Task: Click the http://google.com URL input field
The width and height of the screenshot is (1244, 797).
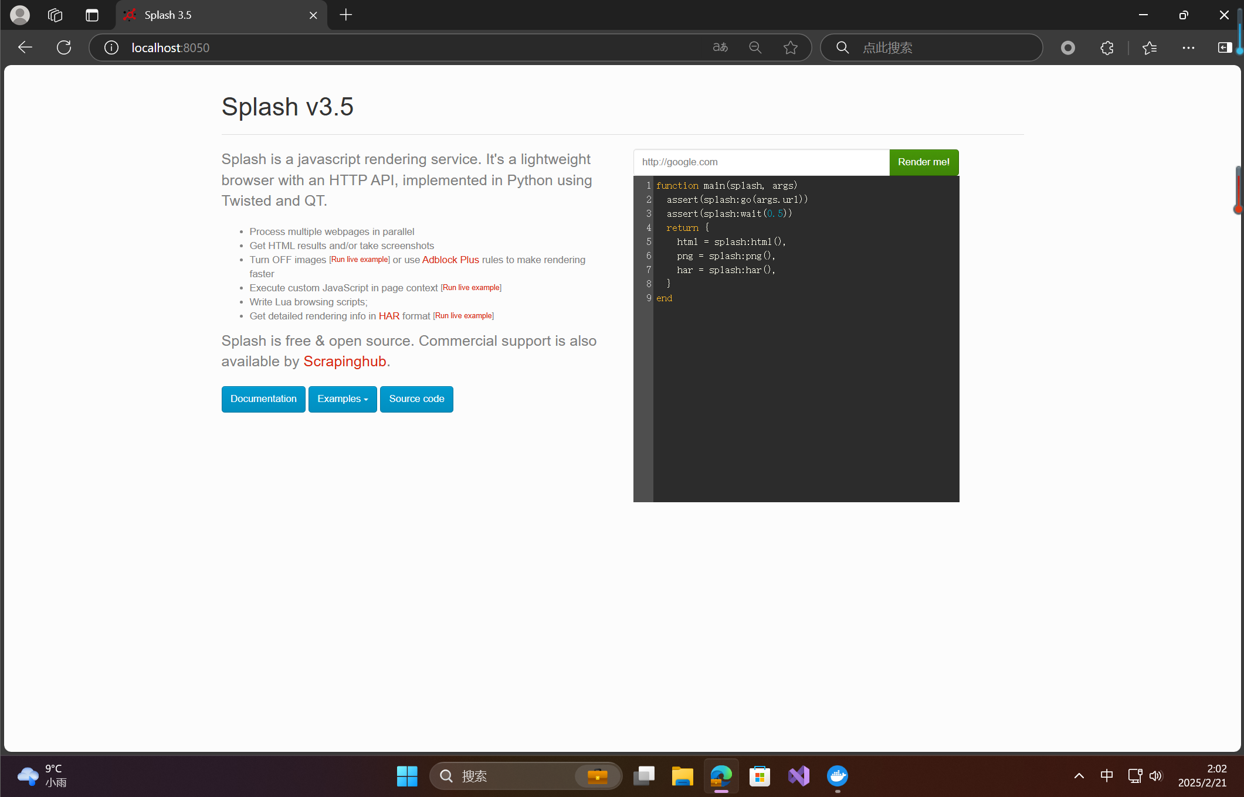Action: [761, 162]
